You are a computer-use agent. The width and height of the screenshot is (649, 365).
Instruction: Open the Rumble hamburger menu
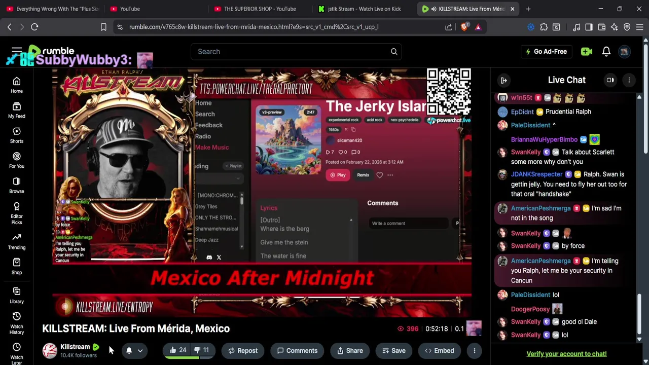pos(17,51)
